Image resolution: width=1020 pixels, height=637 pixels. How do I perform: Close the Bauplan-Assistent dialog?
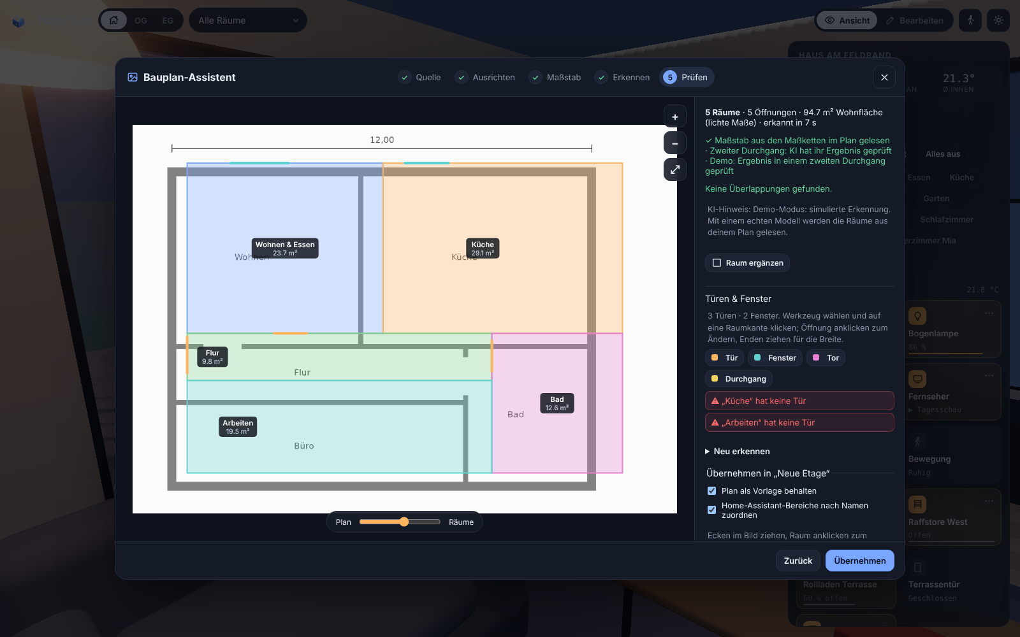pos(884,77)
